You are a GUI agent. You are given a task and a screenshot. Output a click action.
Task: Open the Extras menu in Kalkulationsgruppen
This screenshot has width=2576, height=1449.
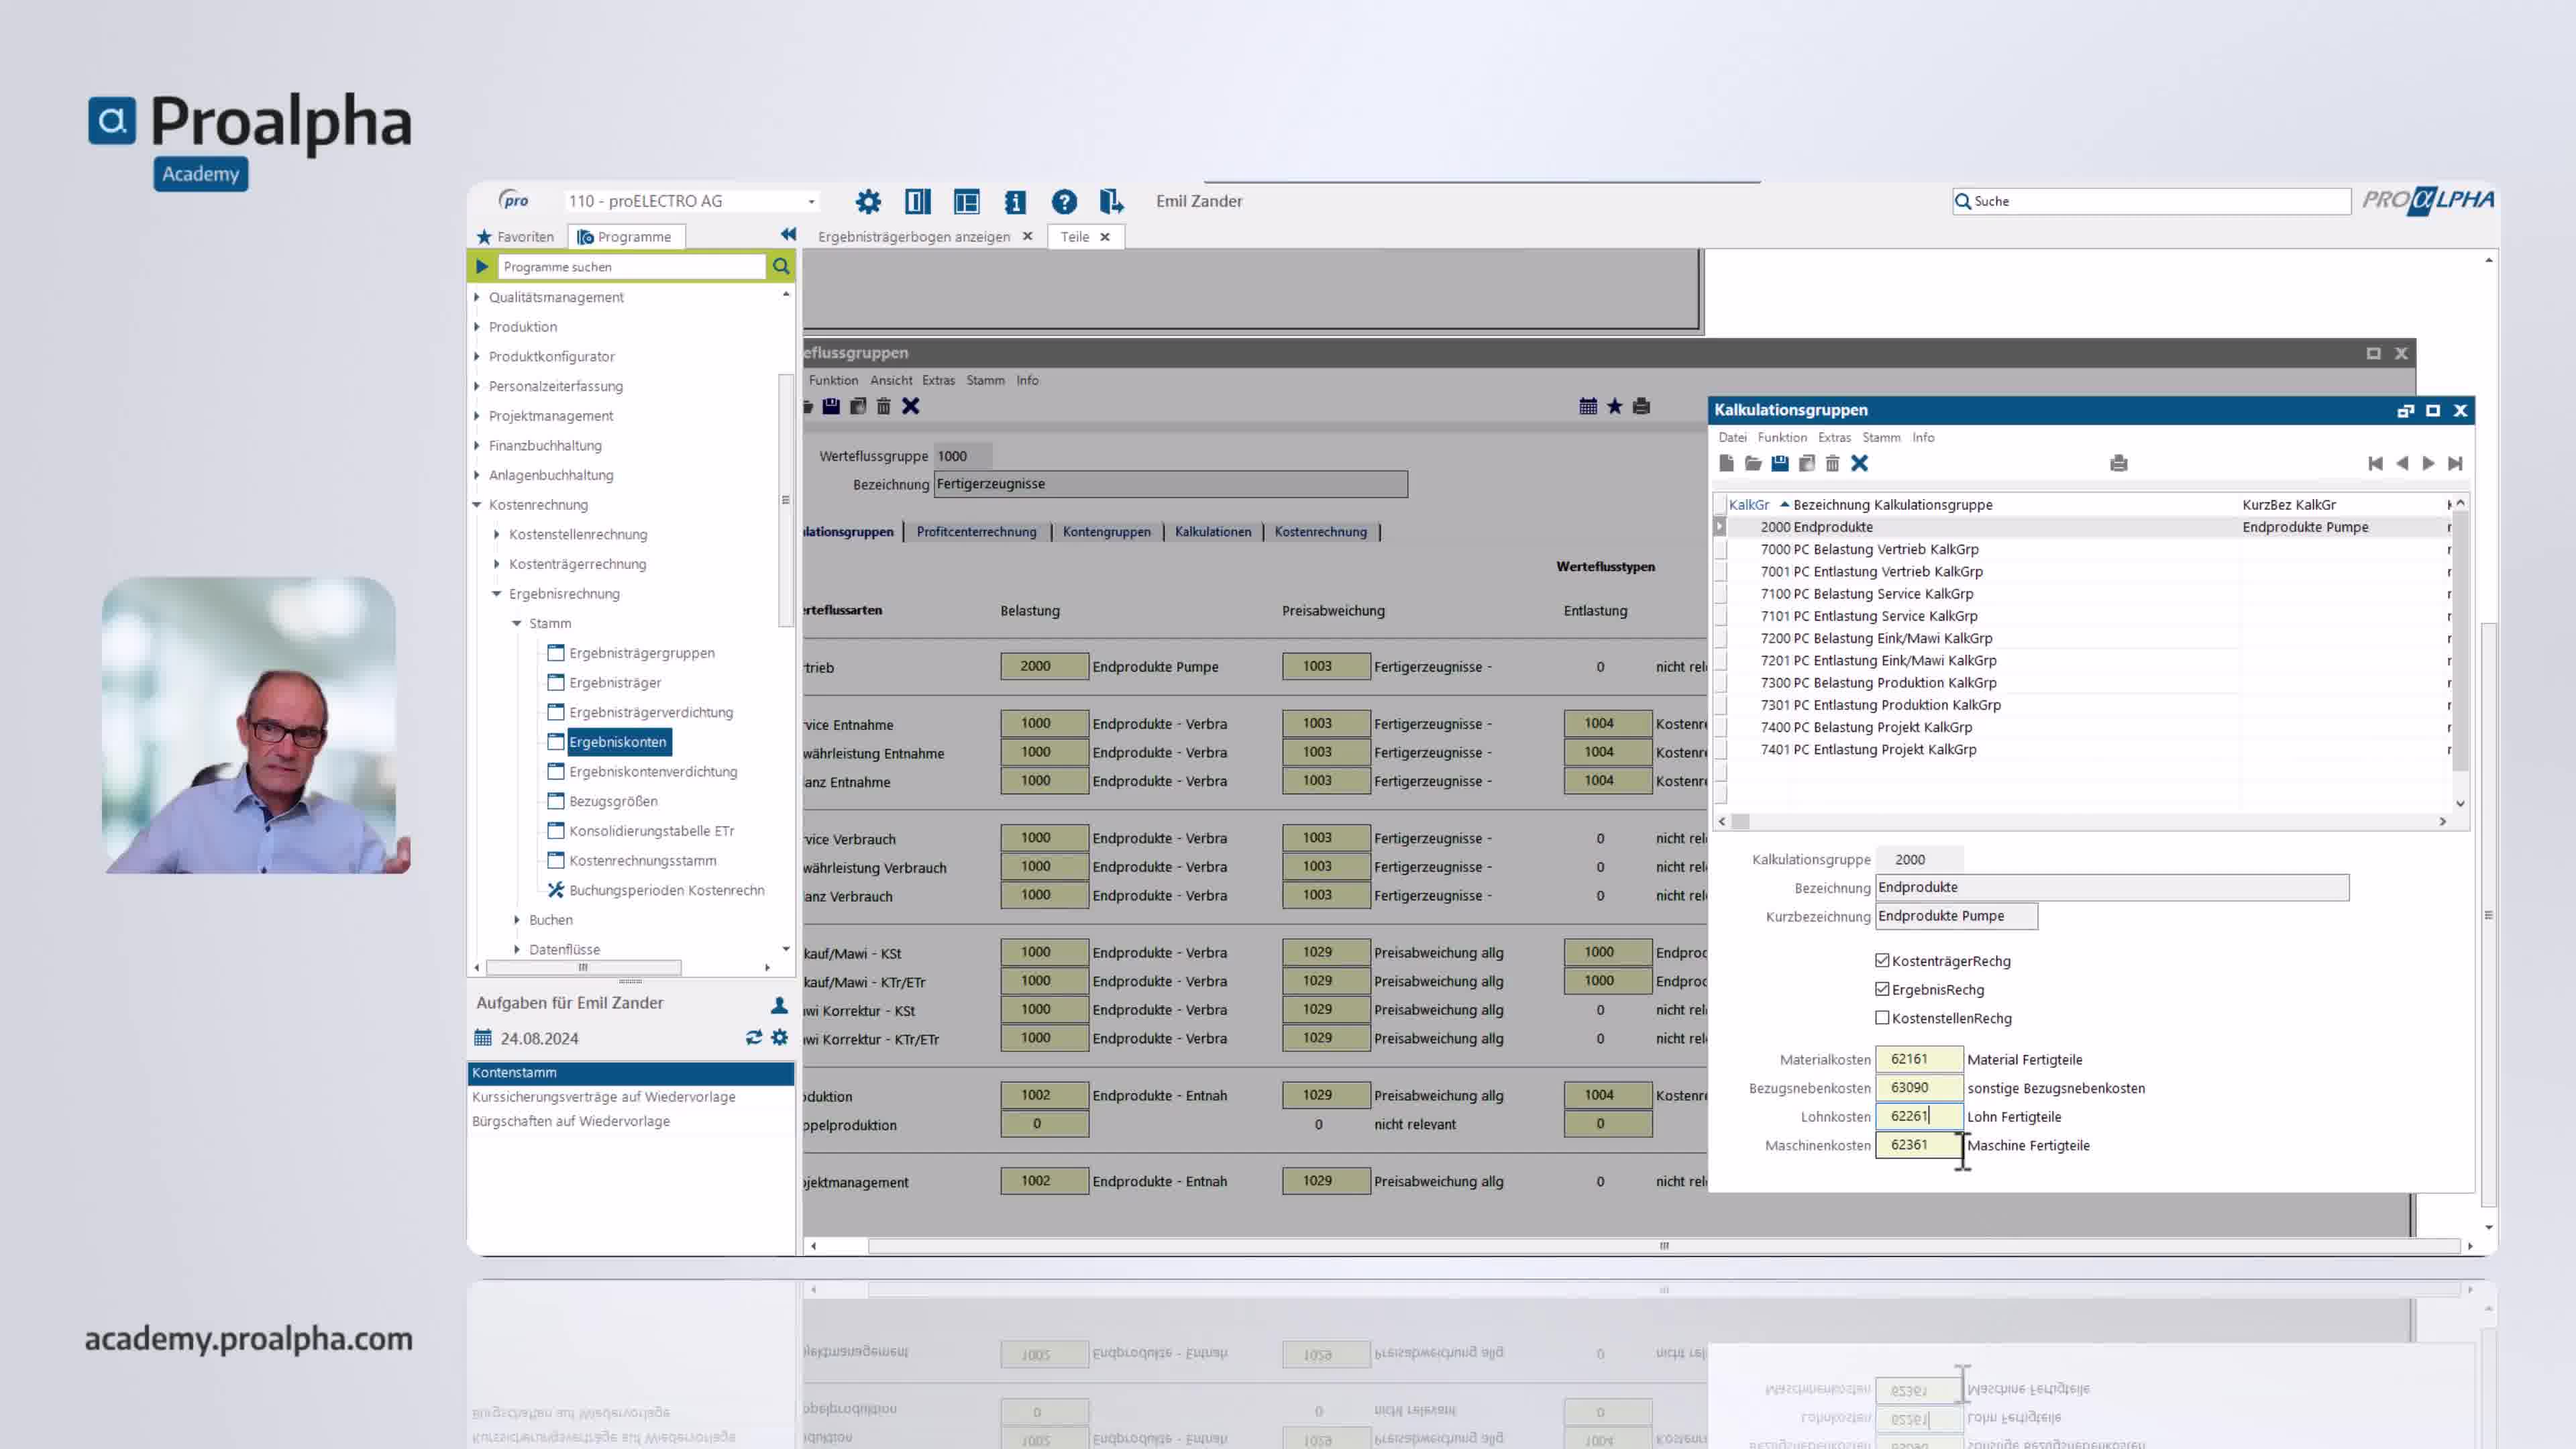pos(1834,437)
